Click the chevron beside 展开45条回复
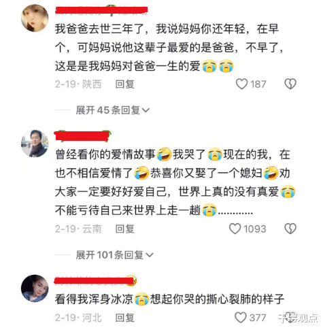323x330 pixels. [146, 110]
